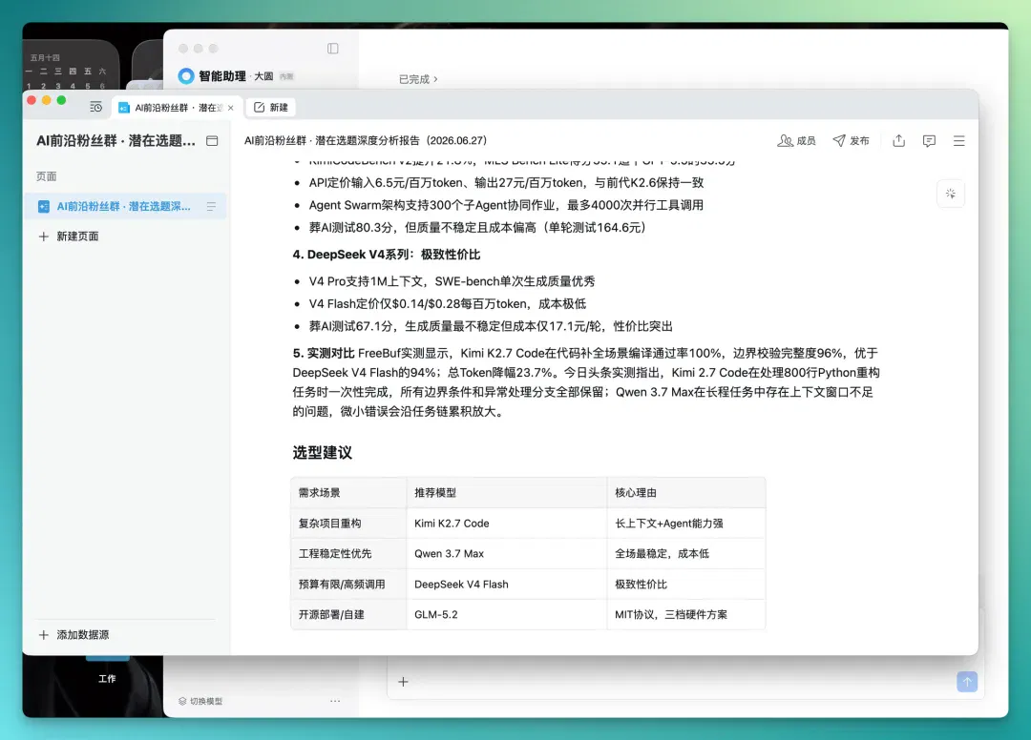
Task: Click the 4. DeepSeek V4系列 heading
Action: coord(387,255)
